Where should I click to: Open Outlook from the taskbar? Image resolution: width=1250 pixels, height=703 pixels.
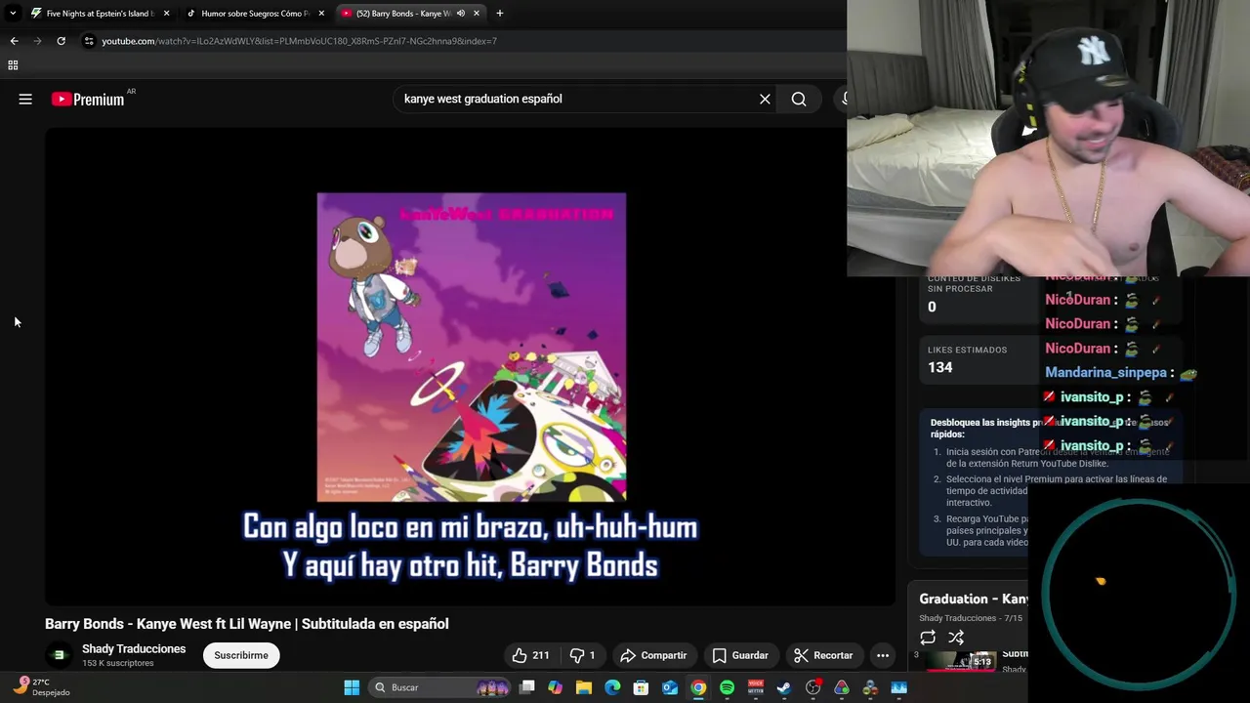click(x=670, y=687)
